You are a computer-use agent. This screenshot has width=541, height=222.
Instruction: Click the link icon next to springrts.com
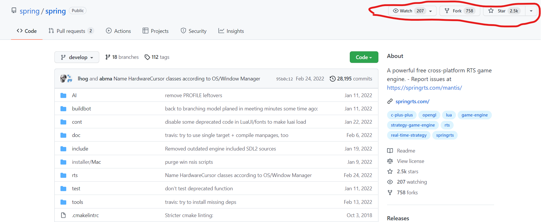pyautogui.click(x=390, y=101)
